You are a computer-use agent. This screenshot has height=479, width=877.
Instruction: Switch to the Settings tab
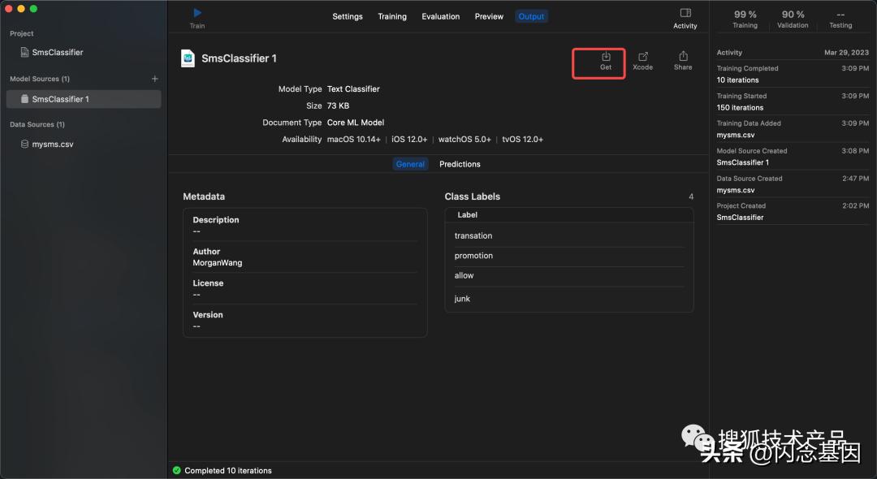coord(348,16)
